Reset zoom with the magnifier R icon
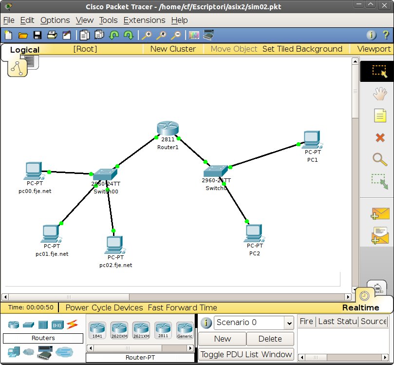Screen dimensions: 394x365 161,35
